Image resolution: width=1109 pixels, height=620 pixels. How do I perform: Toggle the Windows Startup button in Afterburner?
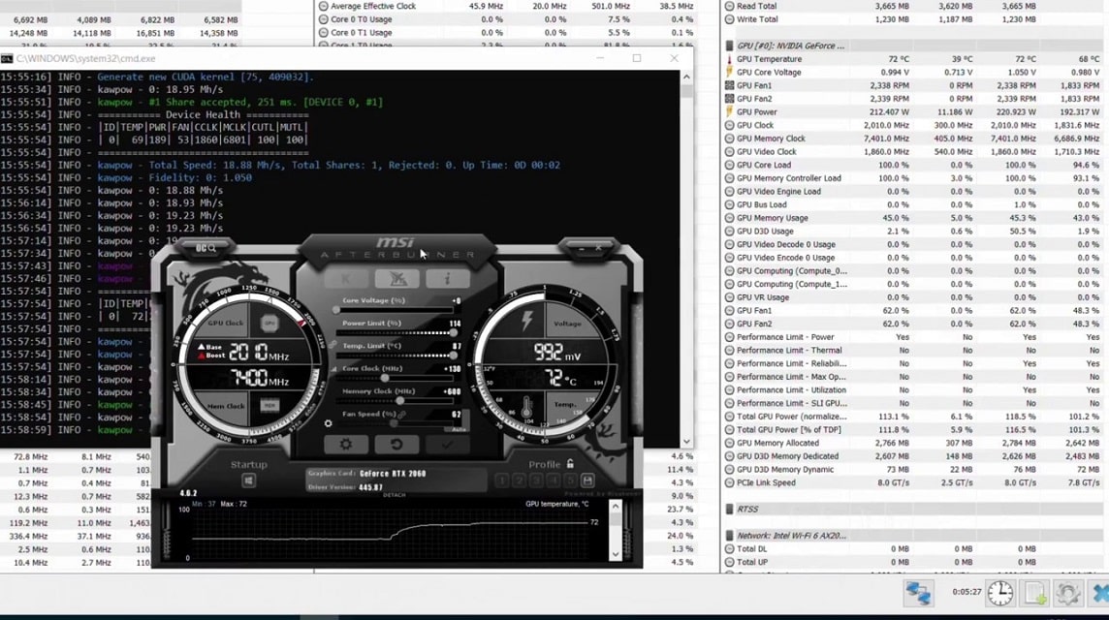248,480
